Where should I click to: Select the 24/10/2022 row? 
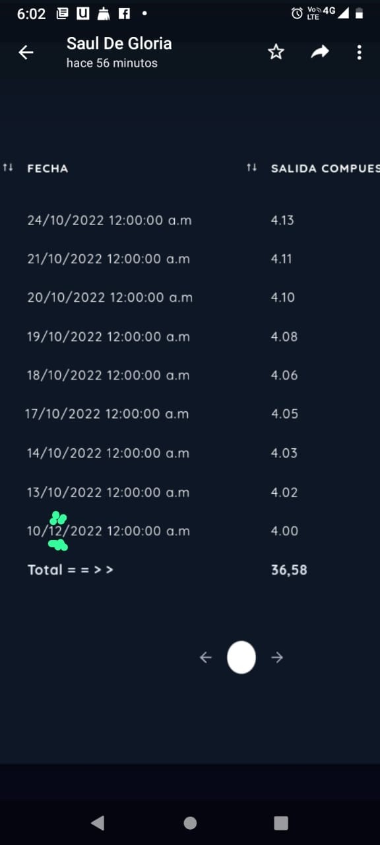190,220
